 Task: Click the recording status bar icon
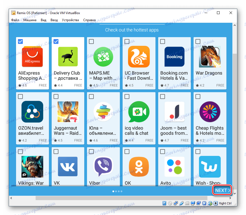199,203
